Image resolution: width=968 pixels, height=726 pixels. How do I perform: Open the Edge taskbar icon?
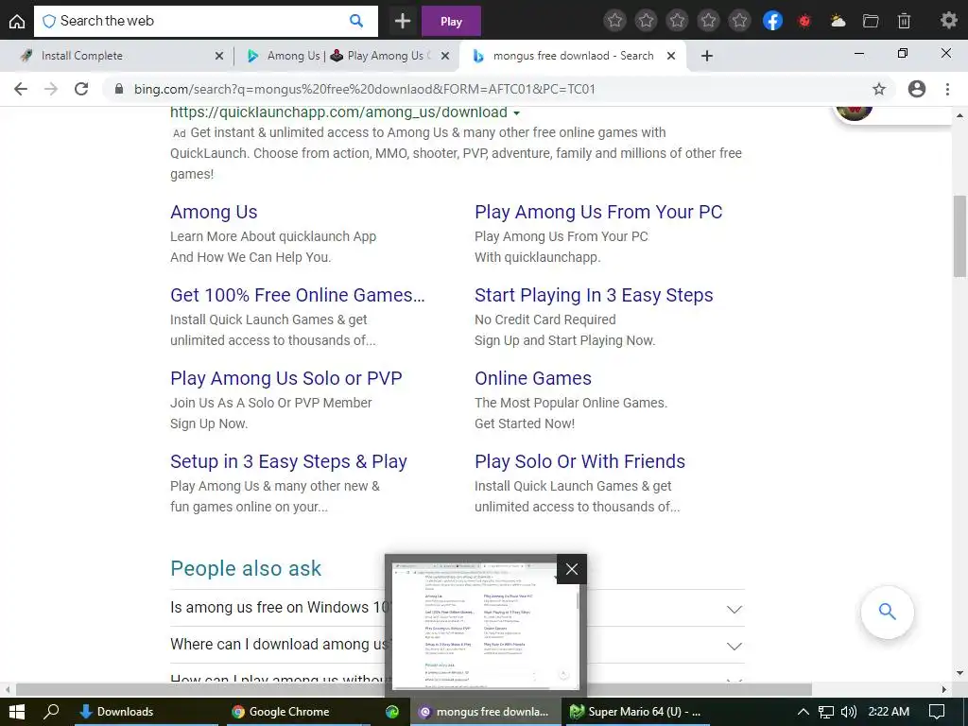point(392,712)
